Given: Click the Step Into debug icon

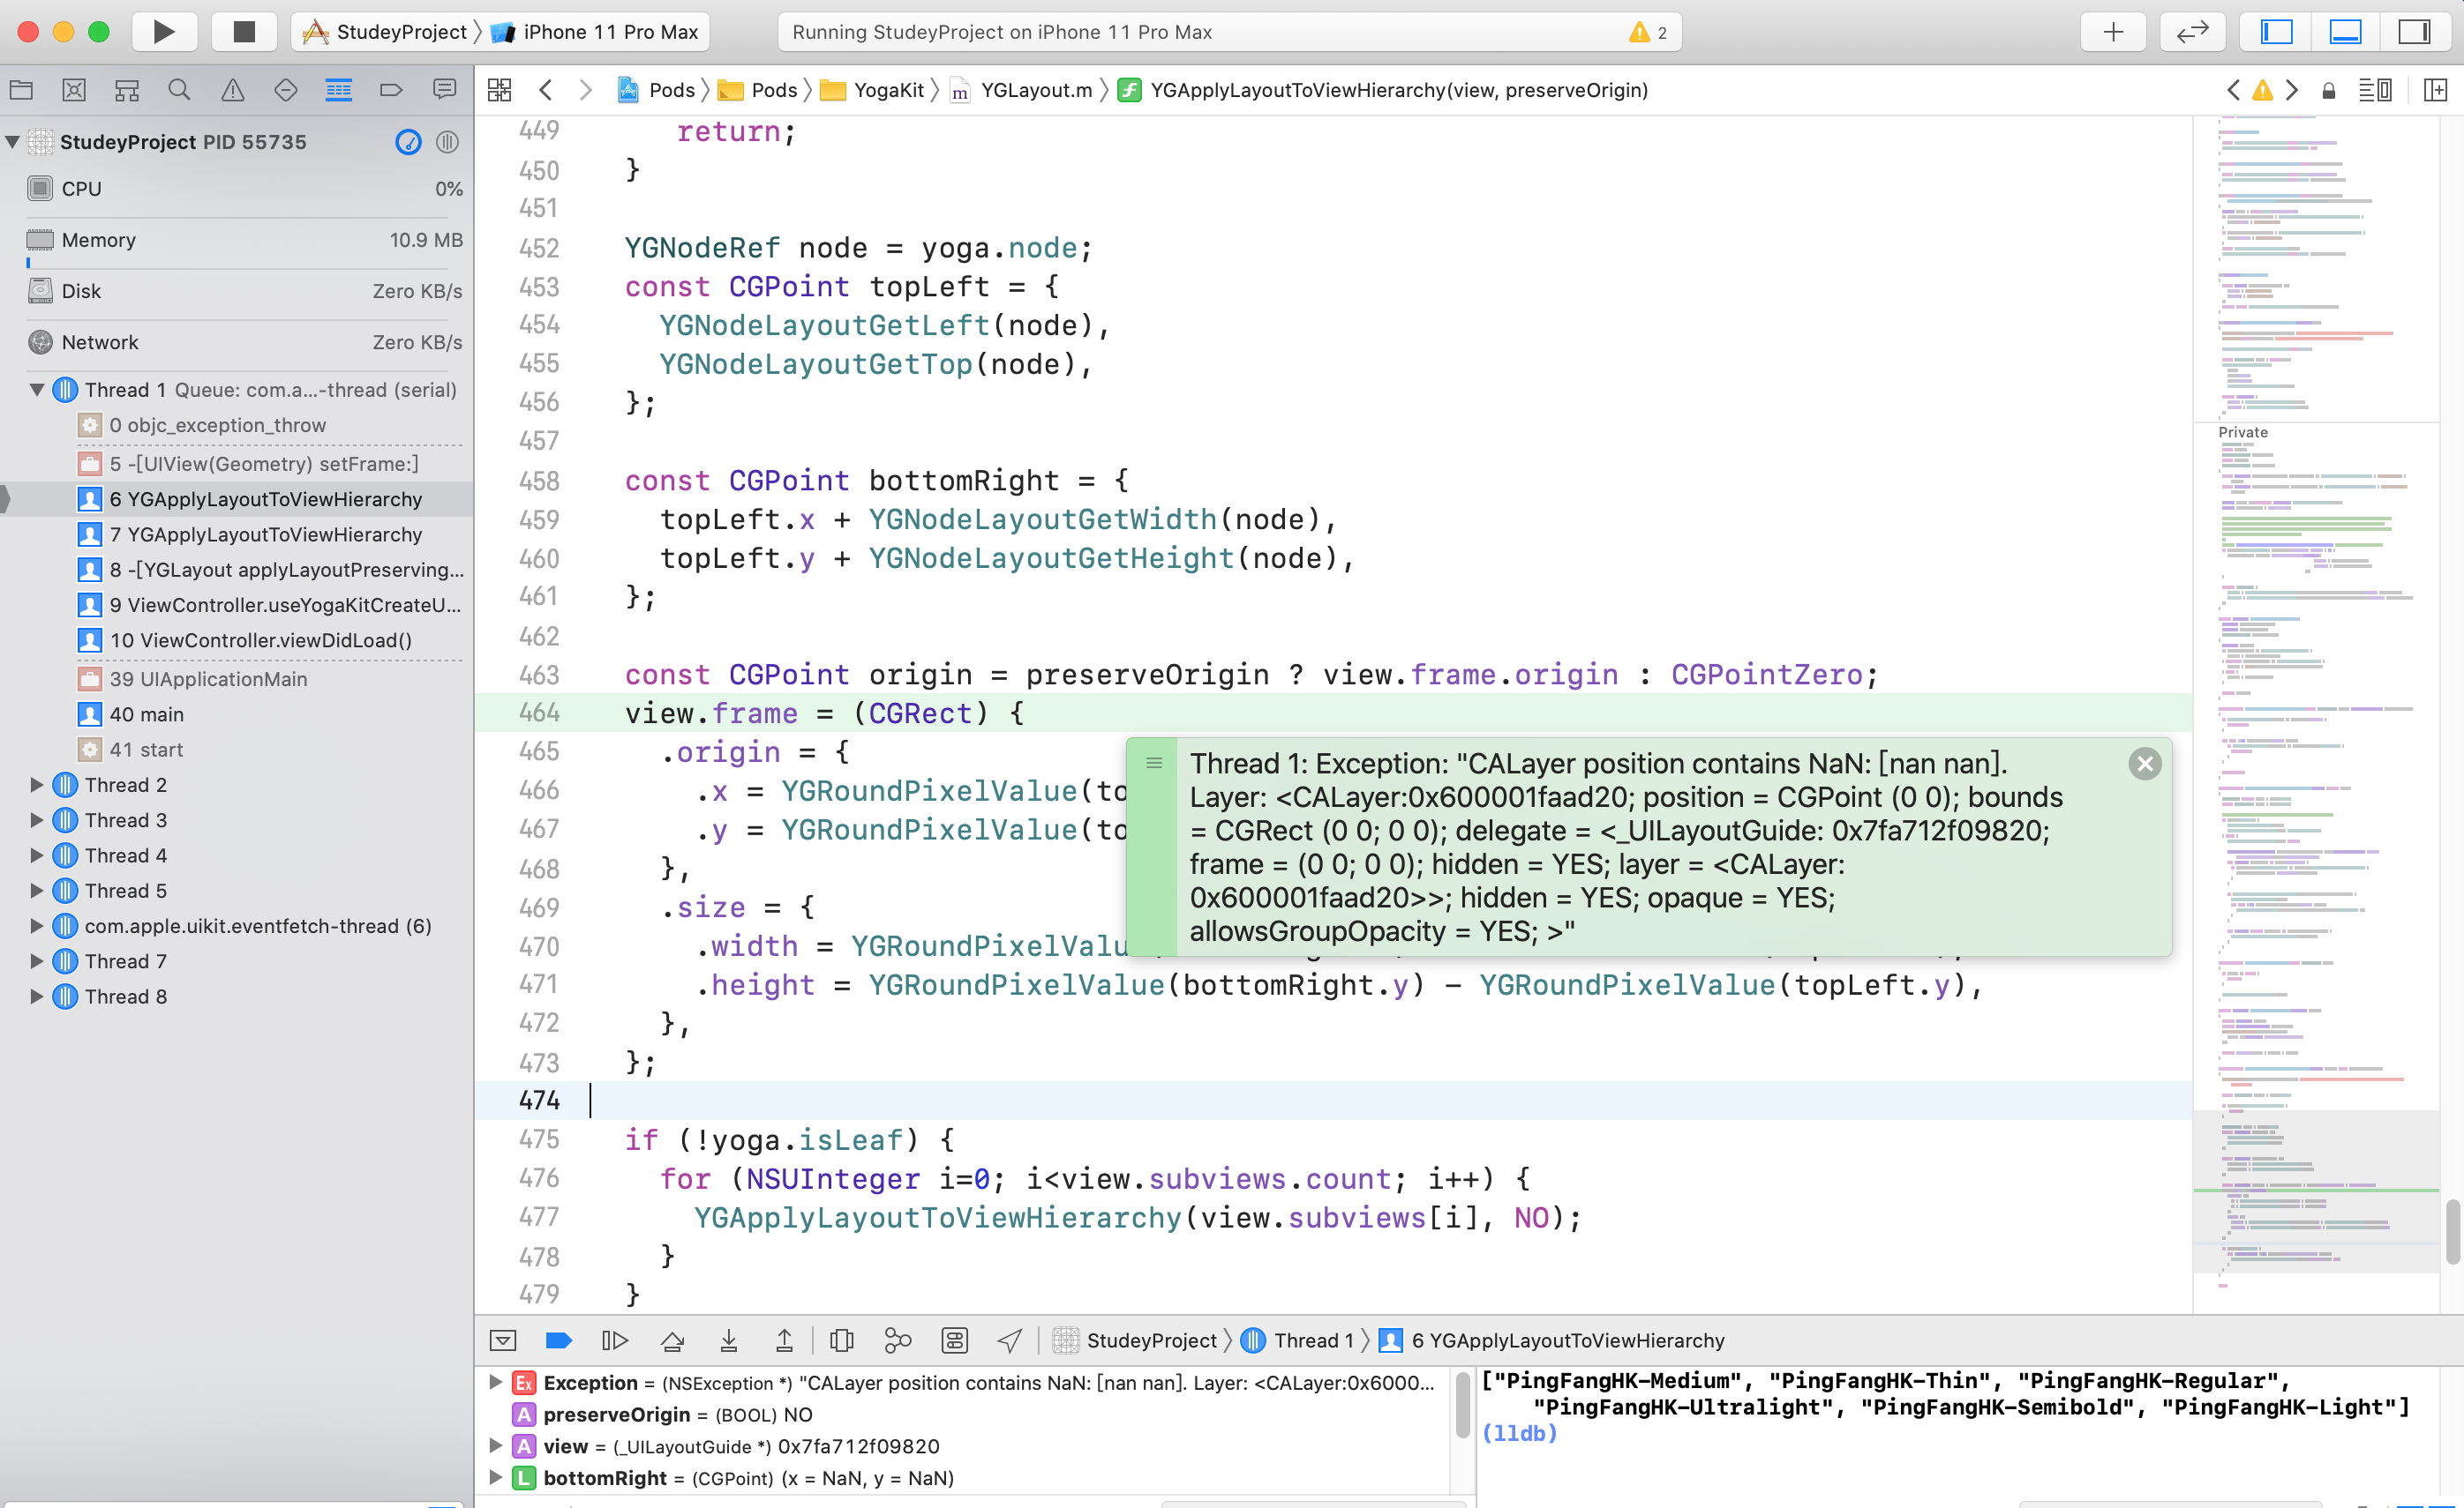Looking at the screenshot, I should [x=729, y=1340].
